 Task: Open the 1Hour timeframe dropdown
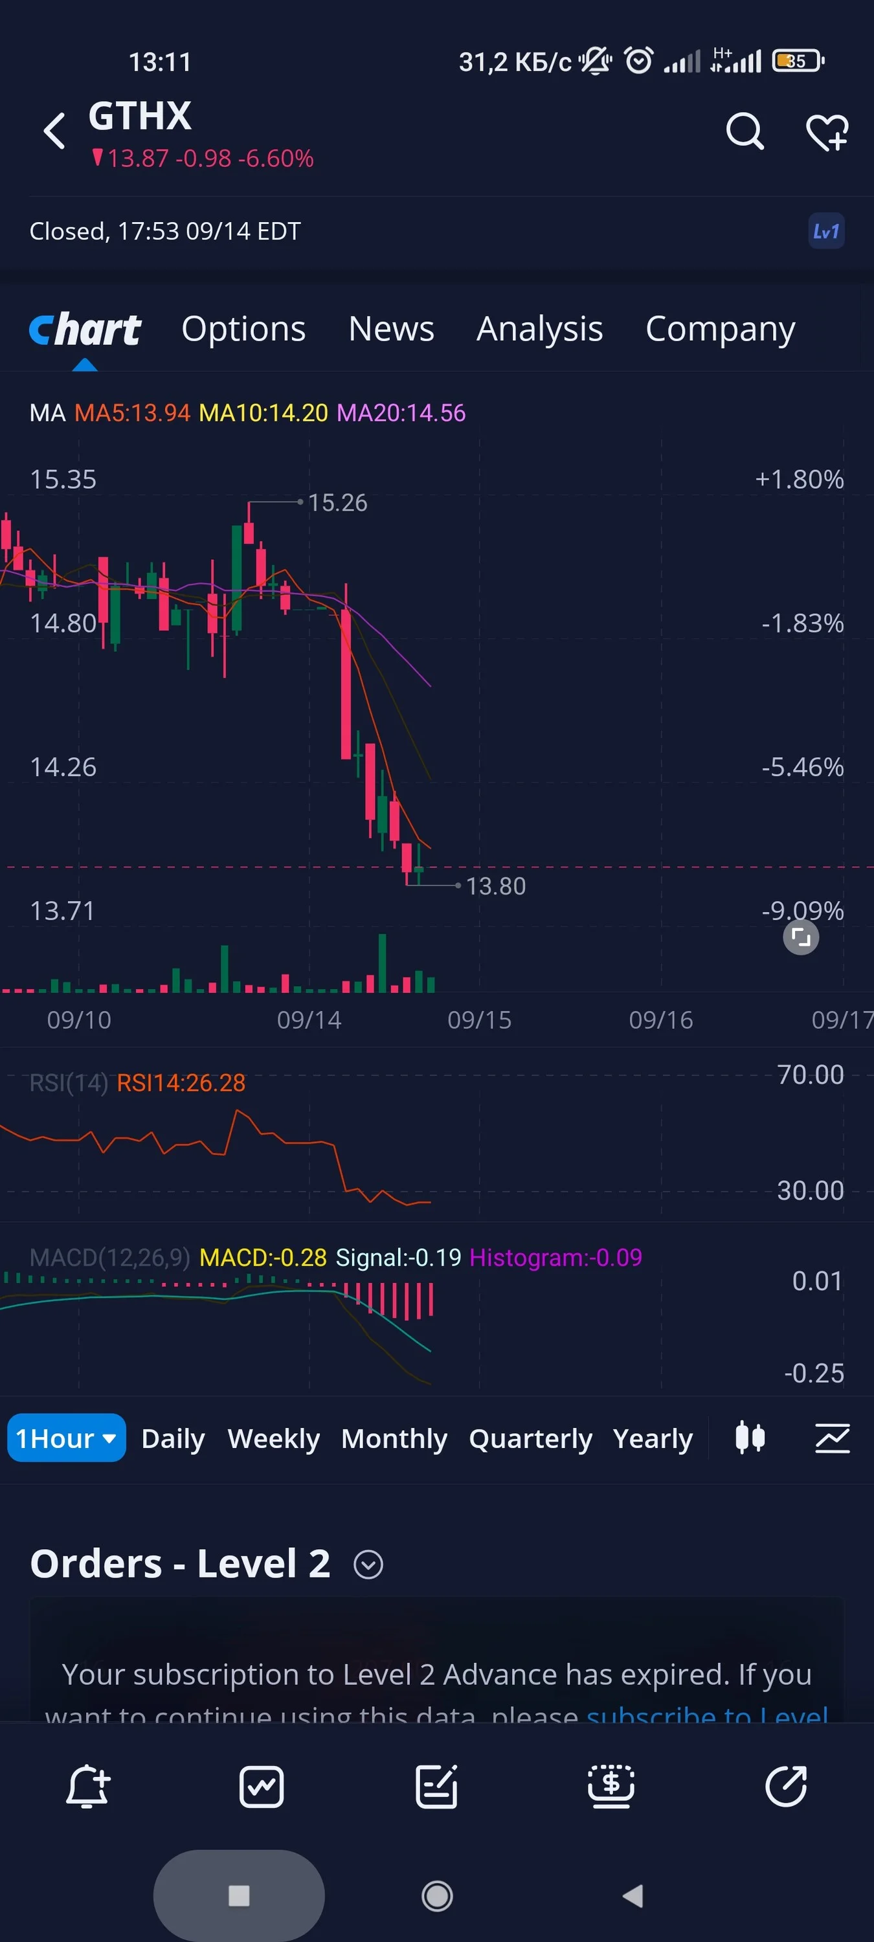pyautogui.click(x=67, y=1438)
